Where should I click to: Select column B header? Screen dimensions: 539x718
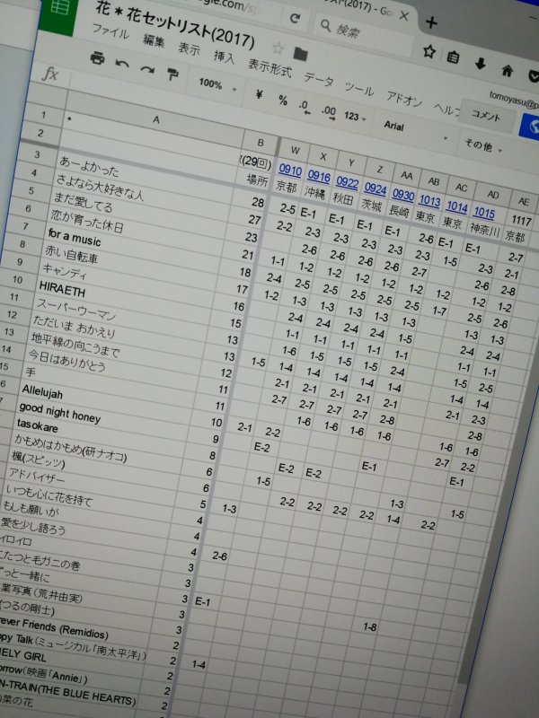[x=261, y=143]
